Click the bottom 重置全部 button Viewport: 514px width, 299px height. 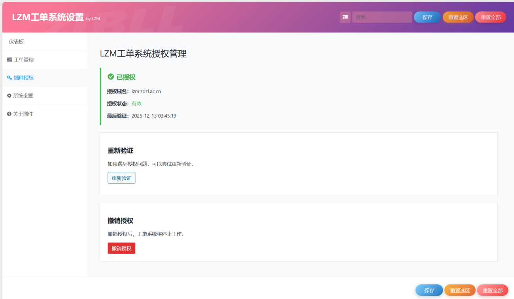[x=492, y=290]
